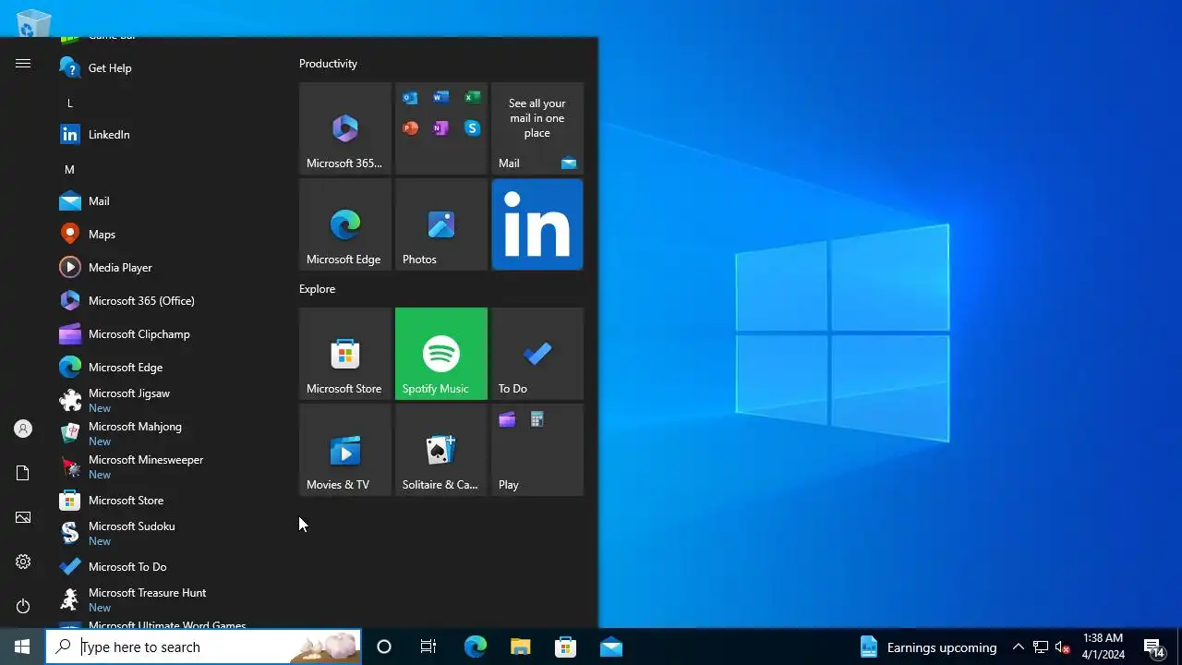Open the notification center icon
The image size is (1182, 665).
(1153, 647)
